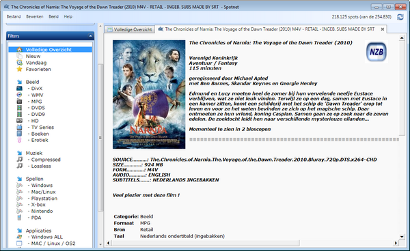Image resolution: width=410 pixels, height=251 pixels.
Task: Open the Bestand menu
Action: [14, 16]
